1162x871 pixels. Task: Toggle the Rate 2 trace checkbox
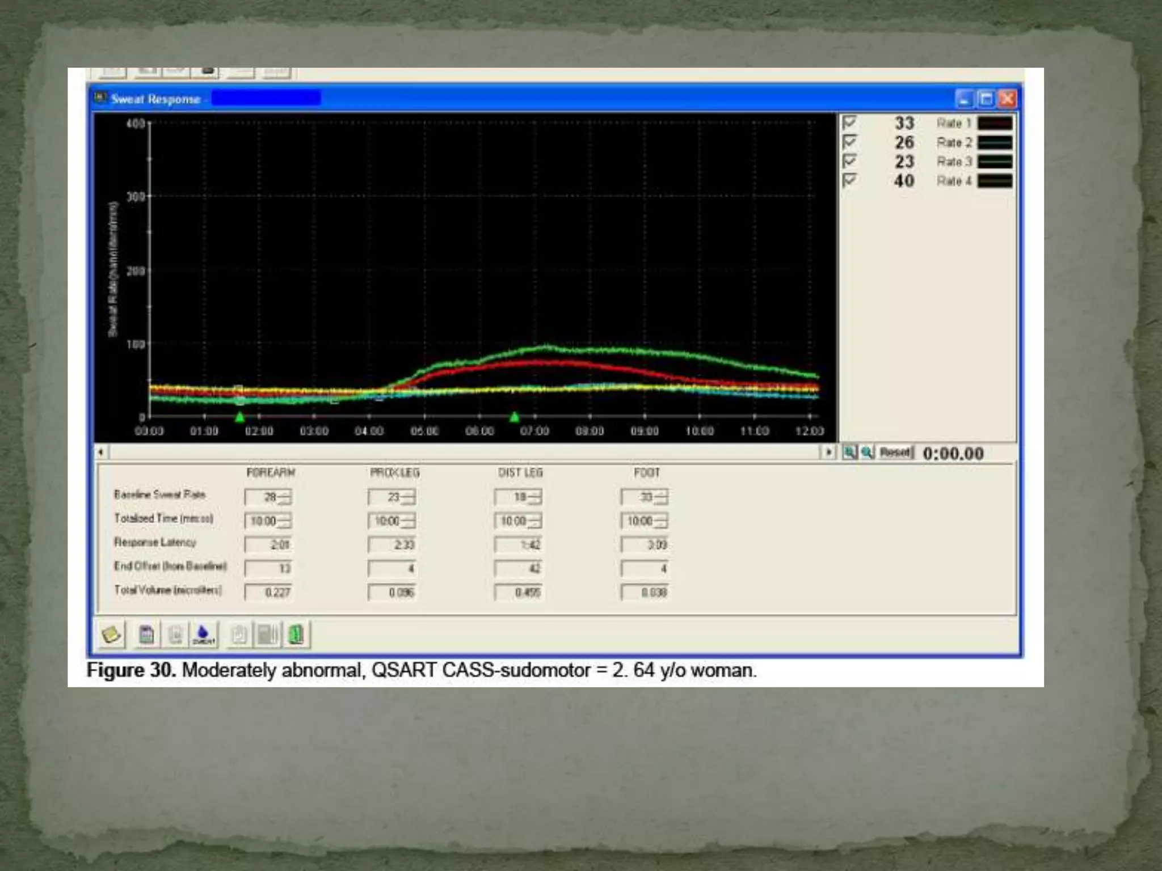(x=849, y=142)
